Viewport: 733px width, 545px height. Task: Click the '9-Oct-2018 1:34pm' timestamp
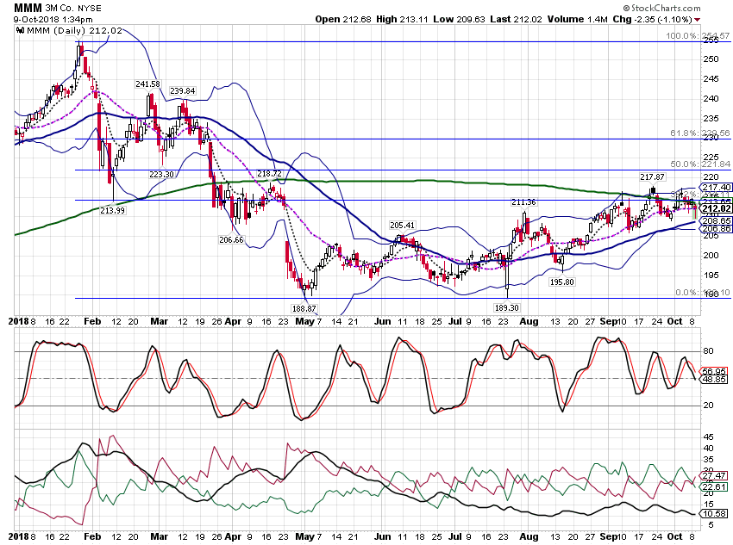(53, 20)
